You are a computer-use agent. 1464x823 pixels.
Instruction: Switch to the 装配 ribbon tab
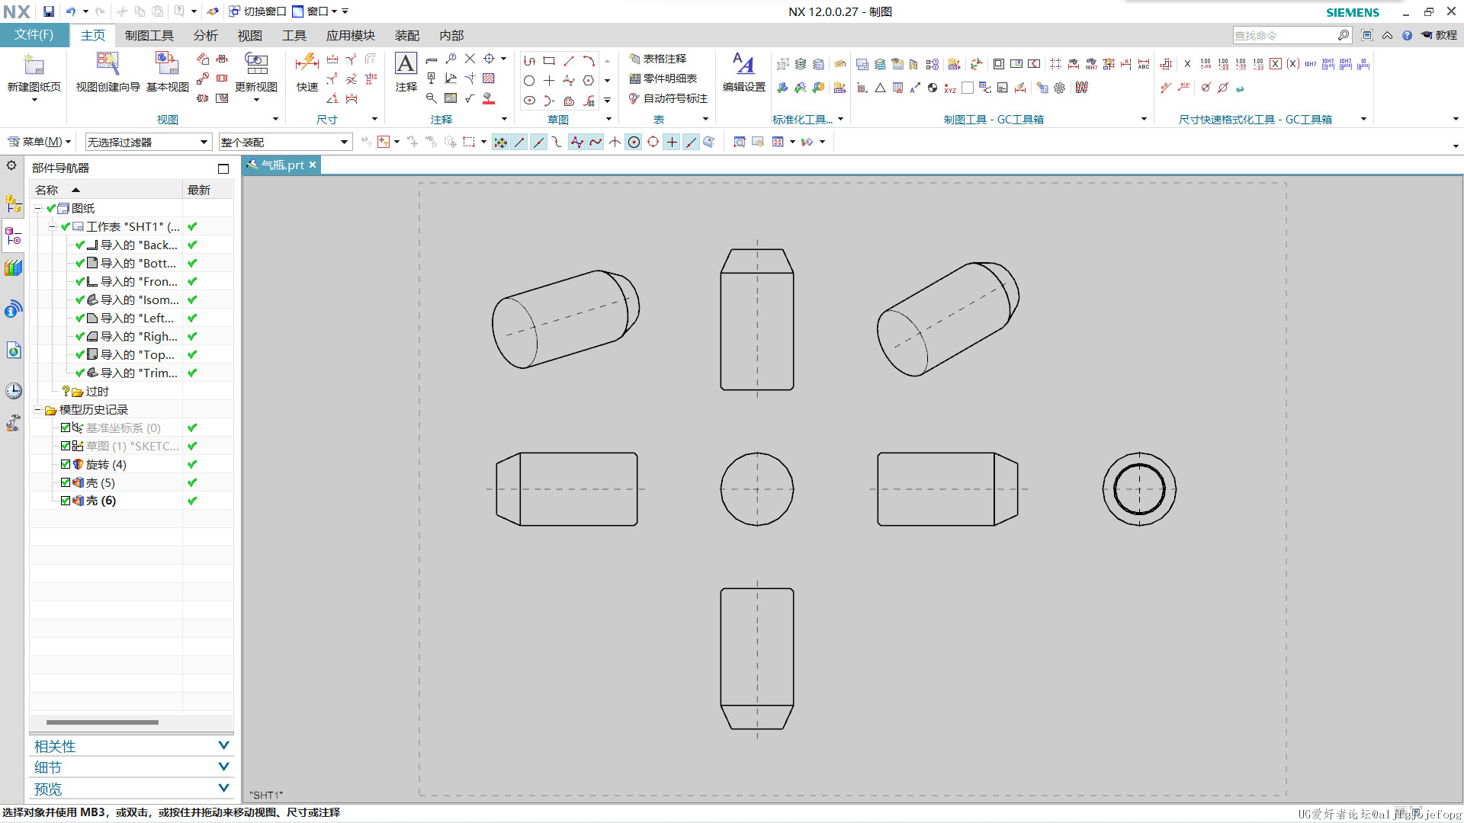[407, 36]
